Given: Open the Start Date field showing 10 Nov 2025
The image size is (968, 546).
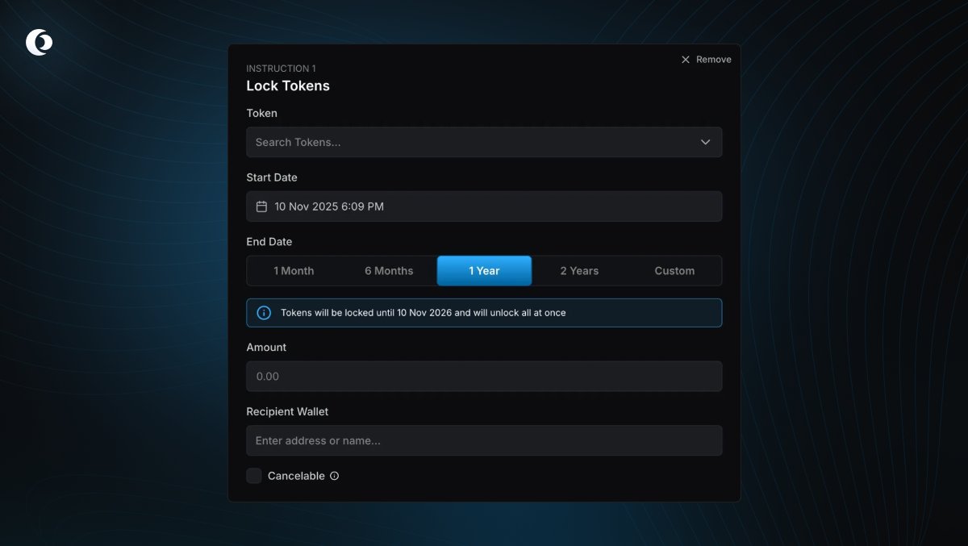Looking at the screenshot, I should [484, 206].
